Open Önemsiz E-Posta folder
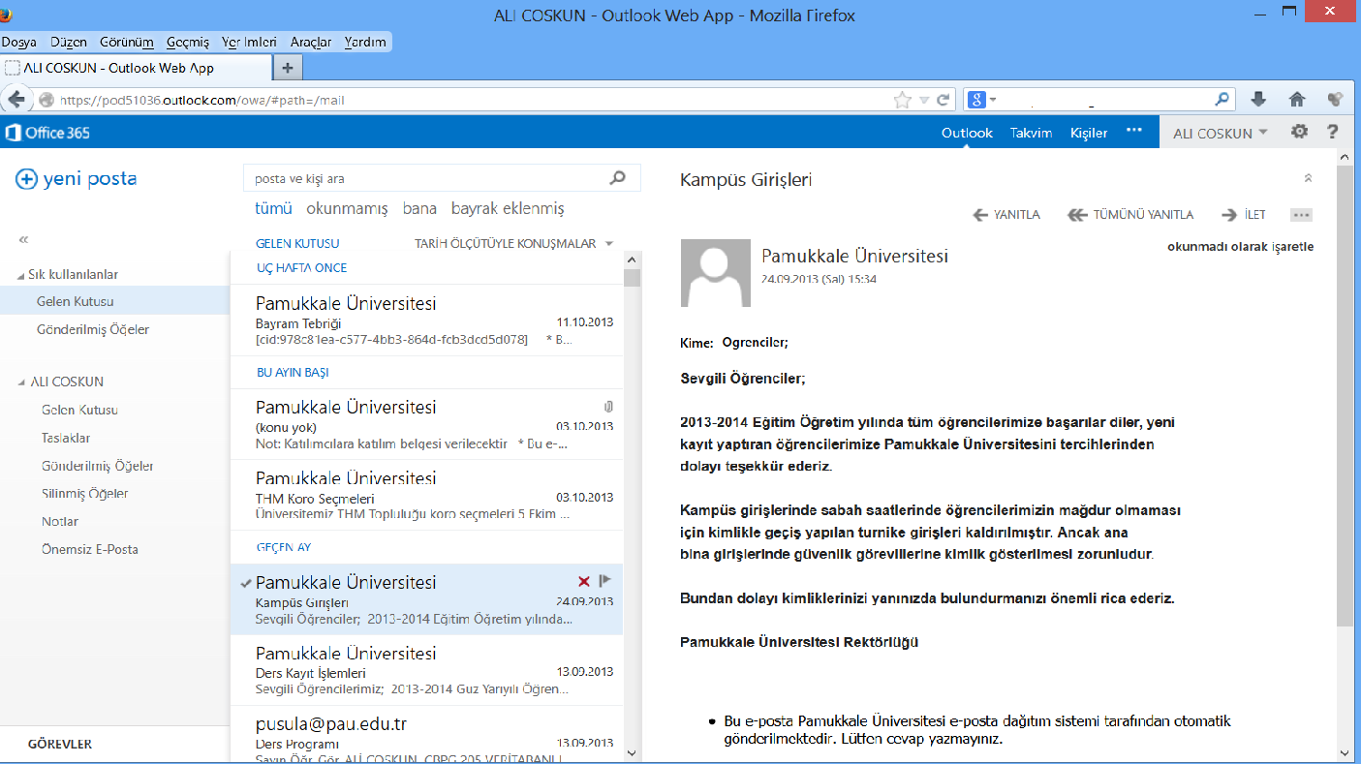Image resolution: width=1361 pixels, height=764 pixels. (89, 549)
